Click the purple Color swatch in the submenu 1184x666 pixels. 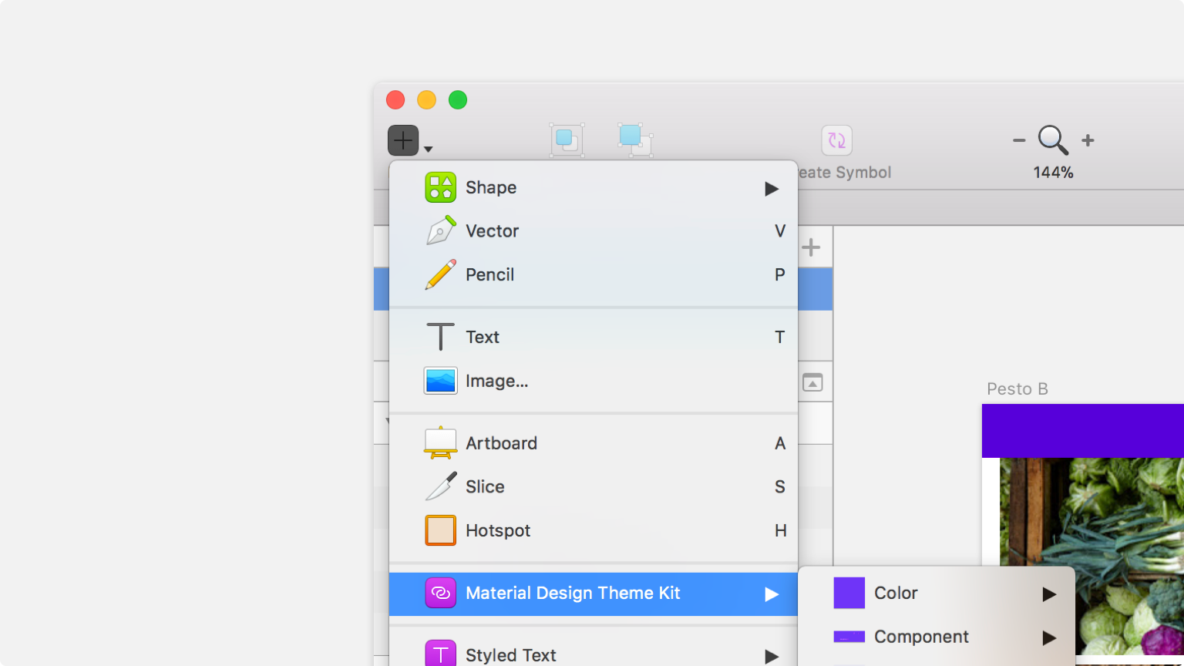pos(848,592)
